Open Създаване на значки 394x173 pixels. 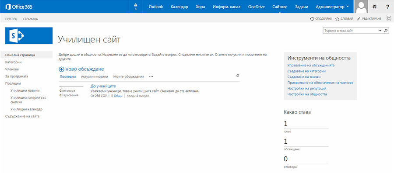pos(304,77)
